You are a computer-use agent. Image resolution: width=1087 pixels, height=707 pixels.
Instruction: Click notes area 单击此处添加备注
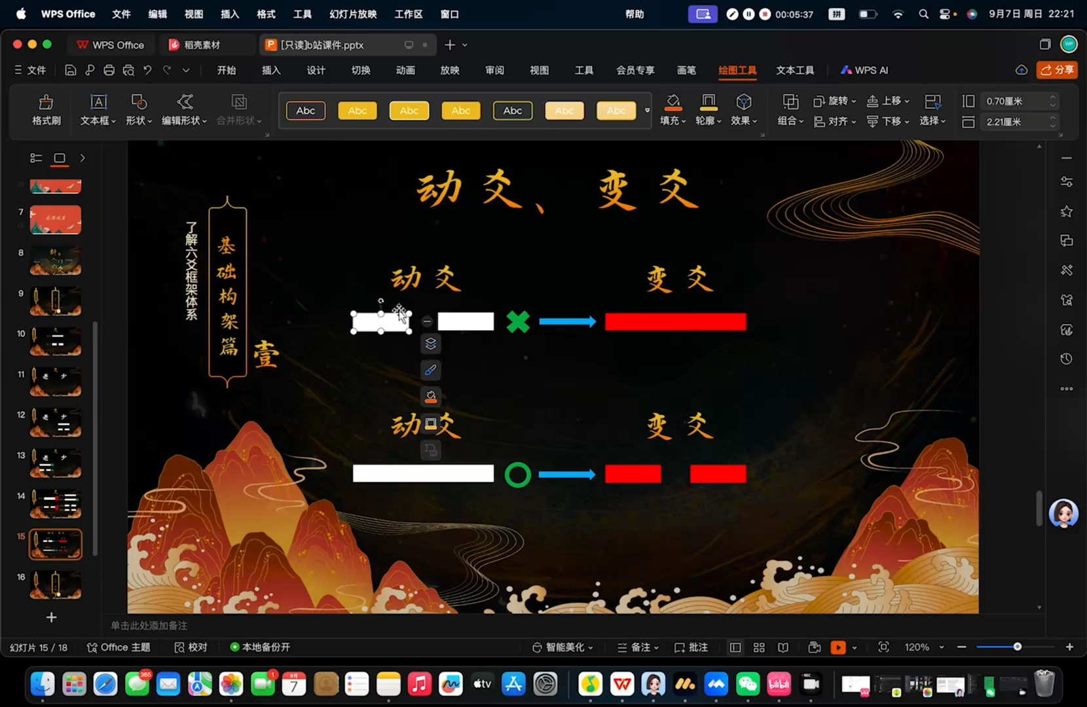point(149,626)
